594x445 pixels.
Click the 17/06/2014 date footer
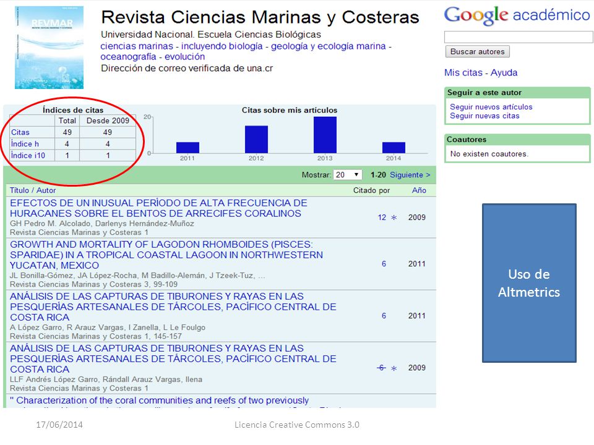[x=59, y=425]
